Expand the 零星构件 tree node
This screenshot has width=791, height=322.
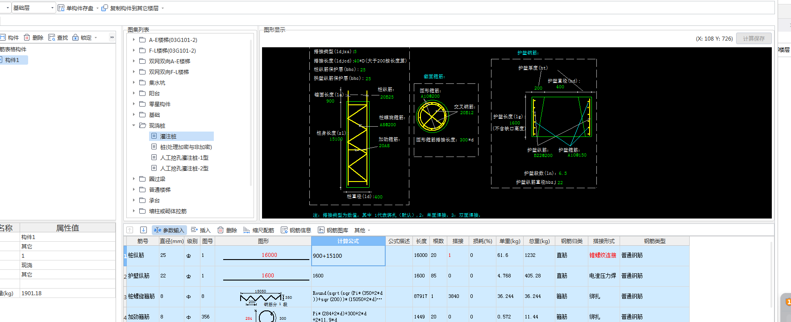[133, 104]
